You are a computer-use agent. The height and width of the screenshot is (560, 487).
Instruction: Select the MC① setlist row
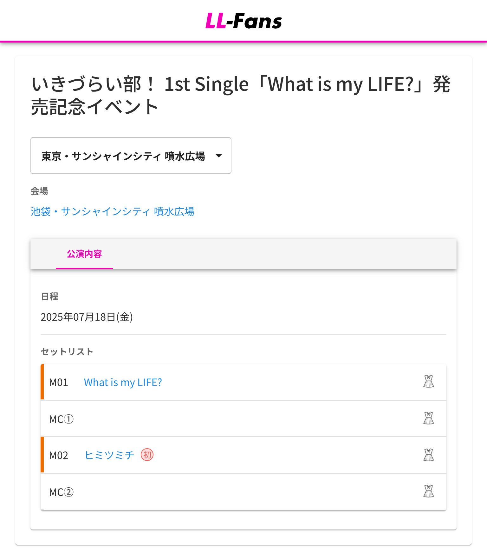[x=243, y=419]
